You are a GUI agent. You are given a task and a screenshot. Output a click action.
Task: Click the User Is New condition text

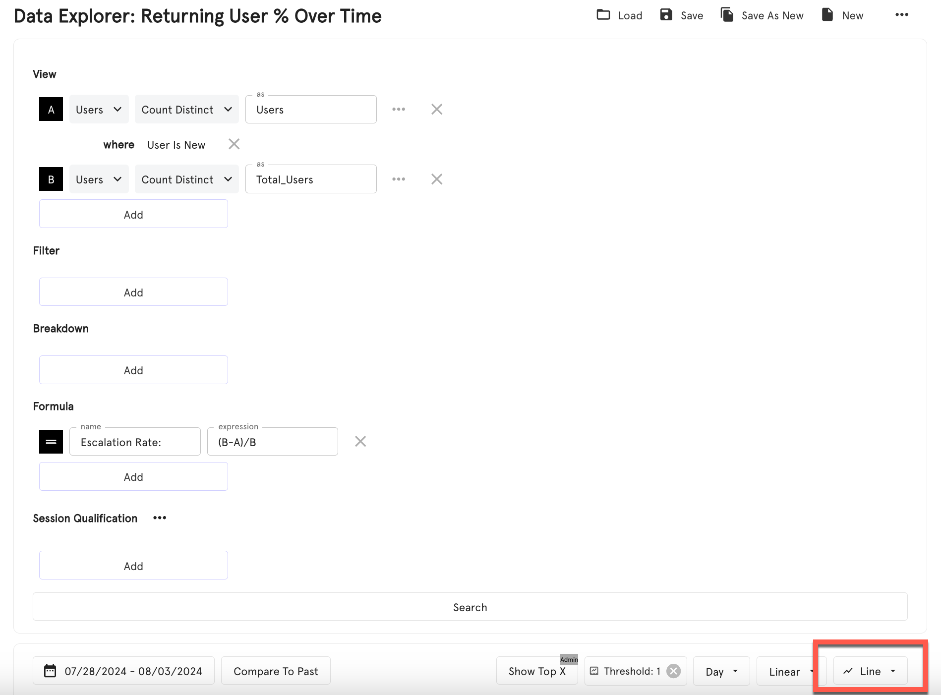pos(176,145)
